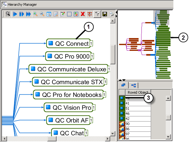The width and height of the screenshot is (190, 142).
Task: Click the count badge beside QC Connect
Action: [x=91, y=43]
